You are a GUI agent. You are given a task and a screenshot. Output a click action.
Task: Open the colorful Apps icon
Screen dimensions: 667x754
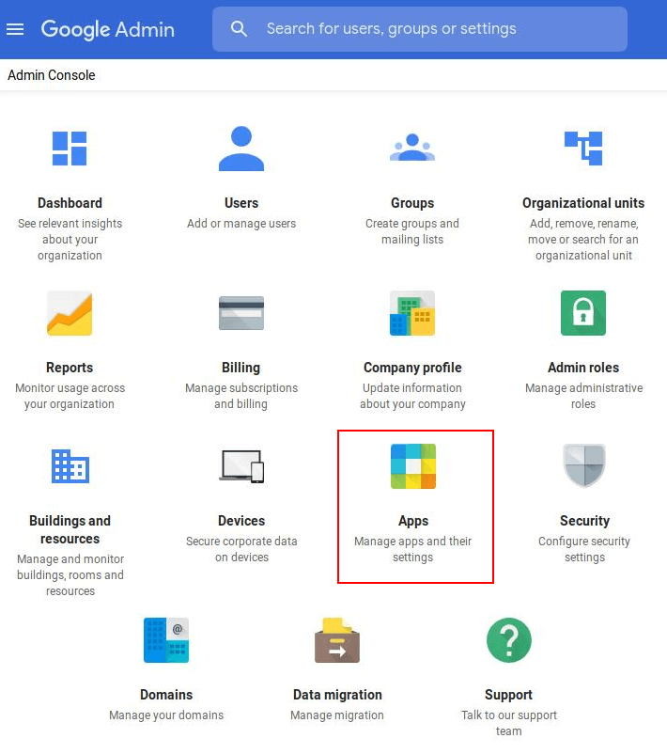[x=413, y=466]
